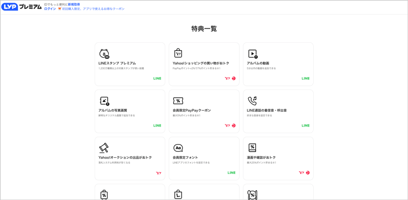Open LINEスタンプ プレミアム title

[117, 63]
